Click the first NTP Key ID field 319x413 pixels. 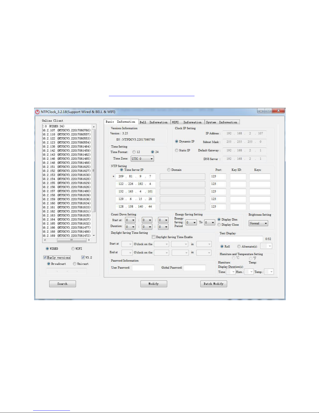238,176
